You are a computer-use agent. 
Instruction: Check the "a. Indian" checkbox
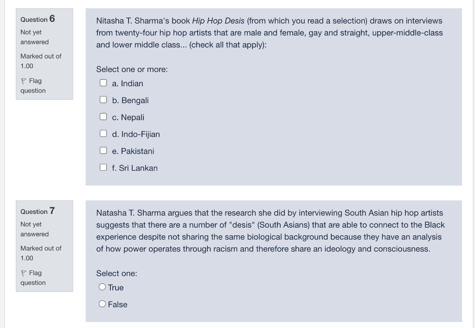103,83
